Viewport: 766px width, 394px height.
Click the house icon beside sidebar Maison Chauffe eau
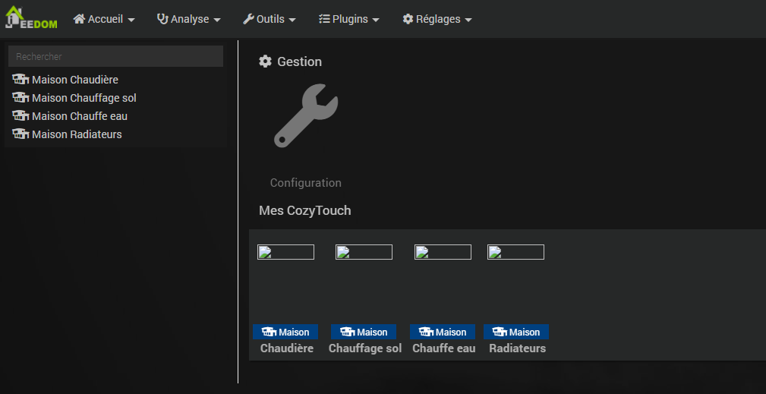tap(20, 115)
